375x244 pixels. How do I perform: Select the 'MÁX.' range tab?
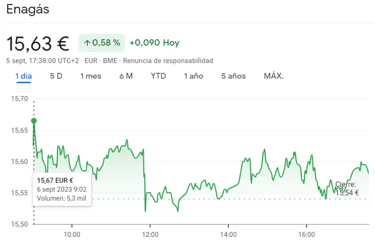(x=274, y=76)
